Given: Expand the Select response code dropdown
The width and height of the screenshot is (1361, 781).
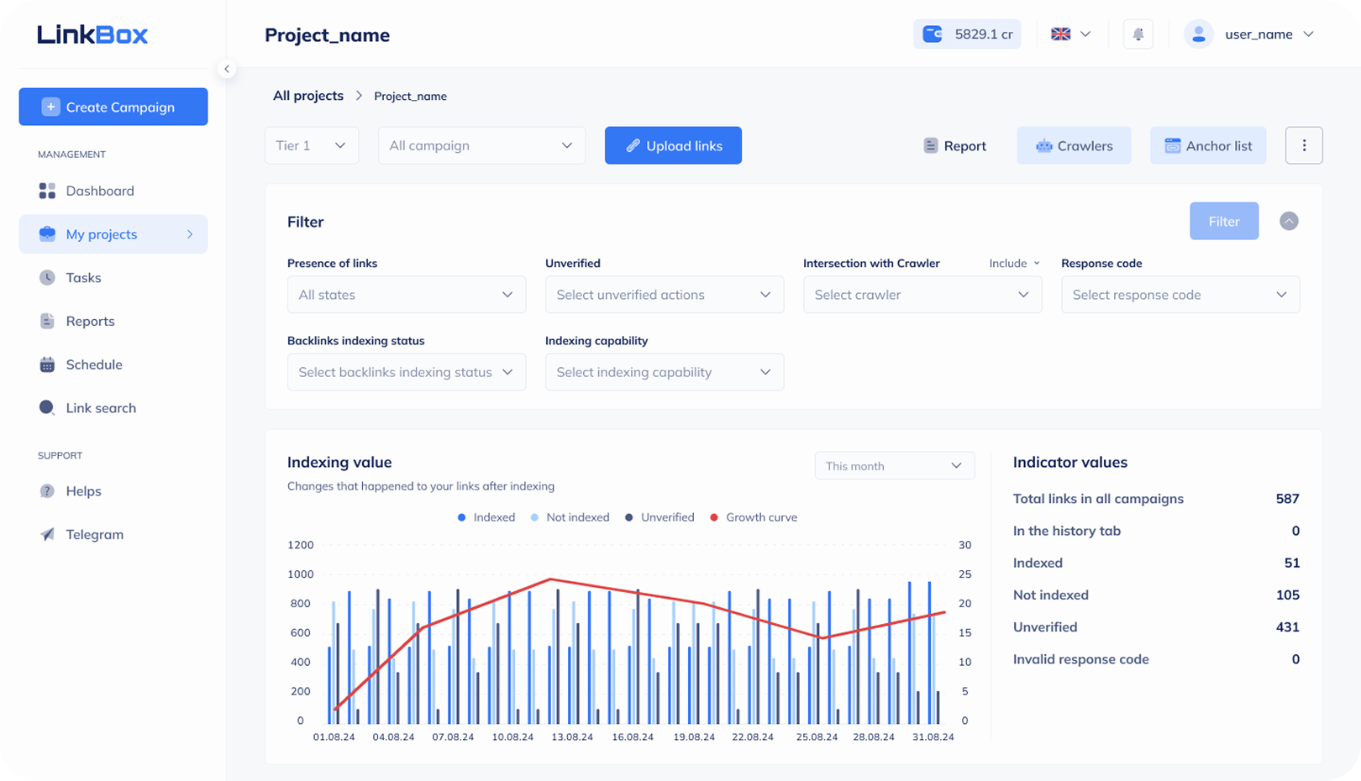Looking at the screenshot, I should pos(1180,295).
